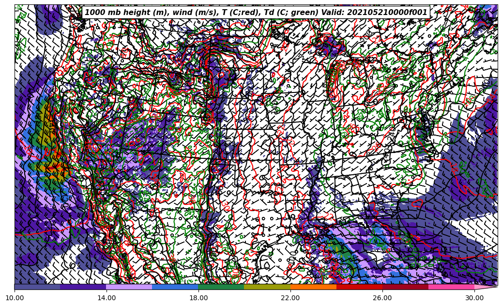The width and height of the screenshot is (502, 306).
Task: Click the hot pink colorbar segment before 30.00
Action: click(451, 287)
